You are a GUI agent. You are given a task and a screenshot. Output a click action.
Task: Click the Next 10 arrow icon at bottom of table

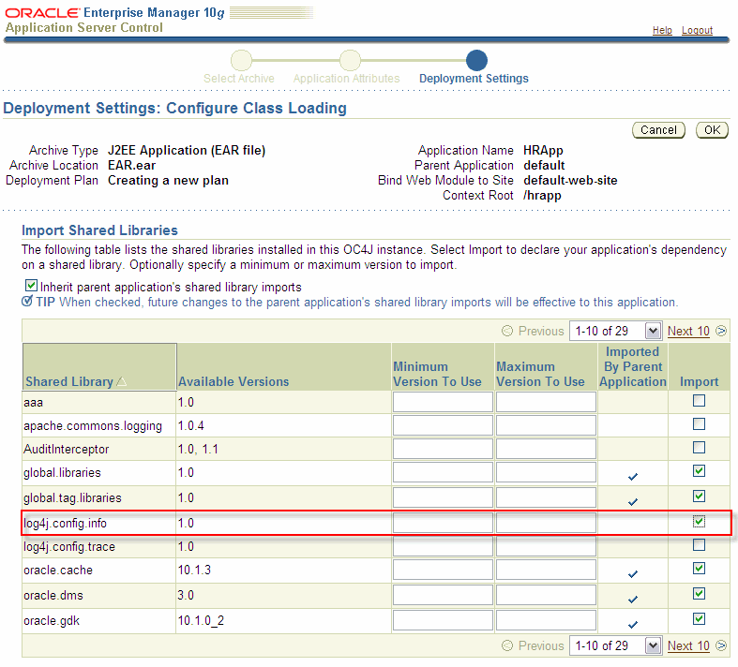(x=720, y=645)
